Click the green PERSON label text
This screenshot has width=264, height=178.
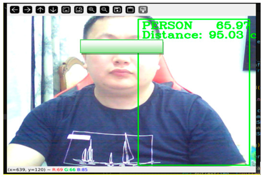click(167, 25)
